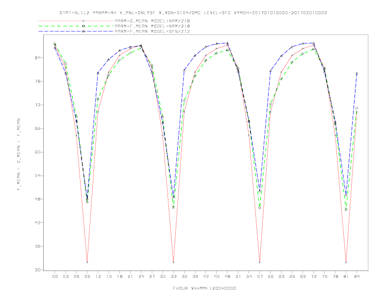Click y-axis tick label 42
389x301 pixels.
point(39,223)
